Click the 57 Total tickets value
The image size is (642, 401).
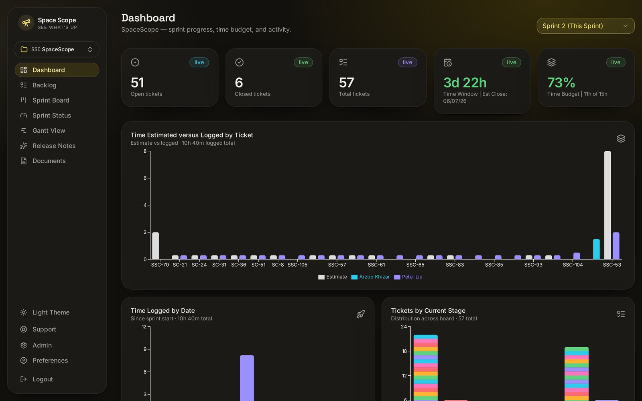tap(346, 83)
